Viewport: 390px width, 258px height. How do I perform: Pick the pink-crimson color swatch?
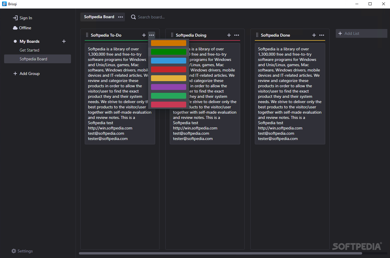169,105
